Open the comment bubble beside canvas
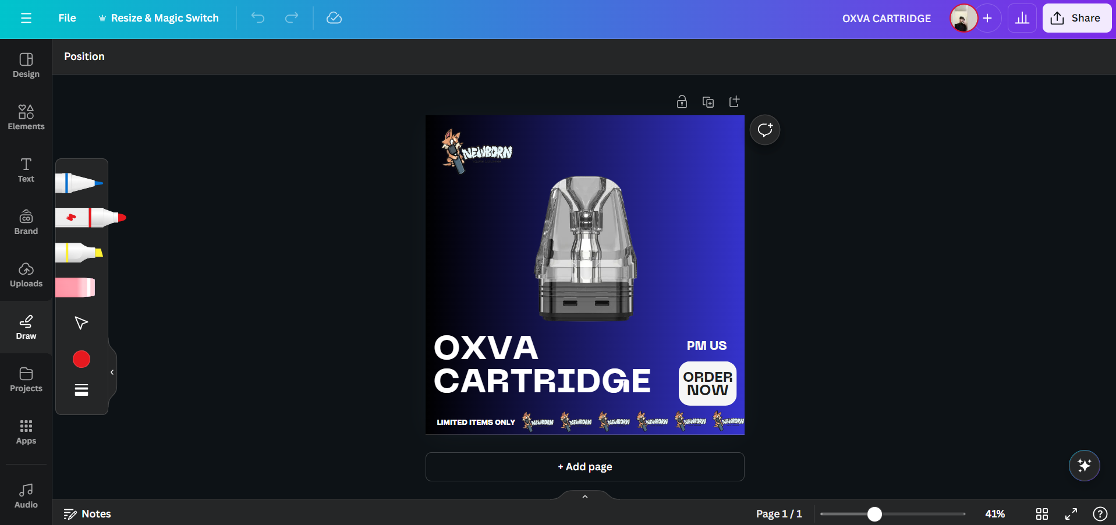This screenshot has height=525, width=1116. point(765,130)
